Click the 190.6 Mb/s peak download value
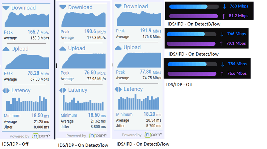 pos(95,32)
